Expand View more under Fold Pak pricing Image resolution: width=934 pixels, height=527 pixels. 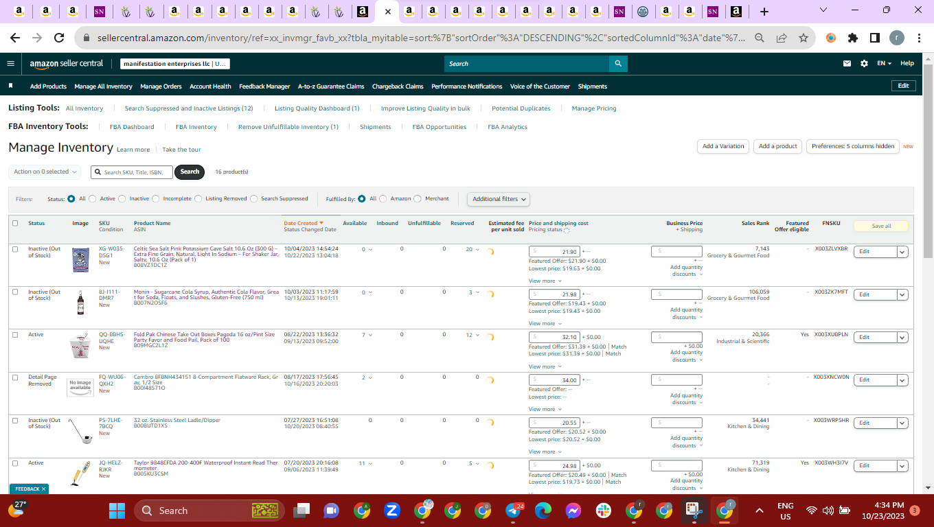pyautogui.click(x=545, y=366)
